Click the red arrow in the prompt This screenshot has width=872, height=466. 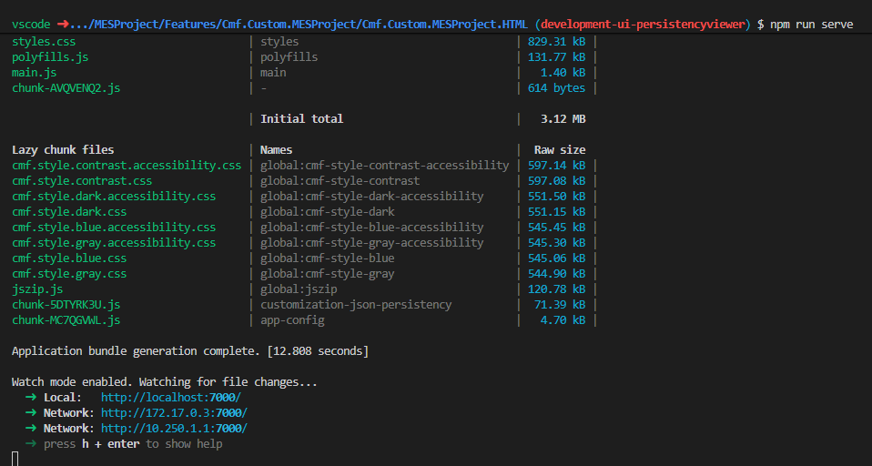pos(64,25)
